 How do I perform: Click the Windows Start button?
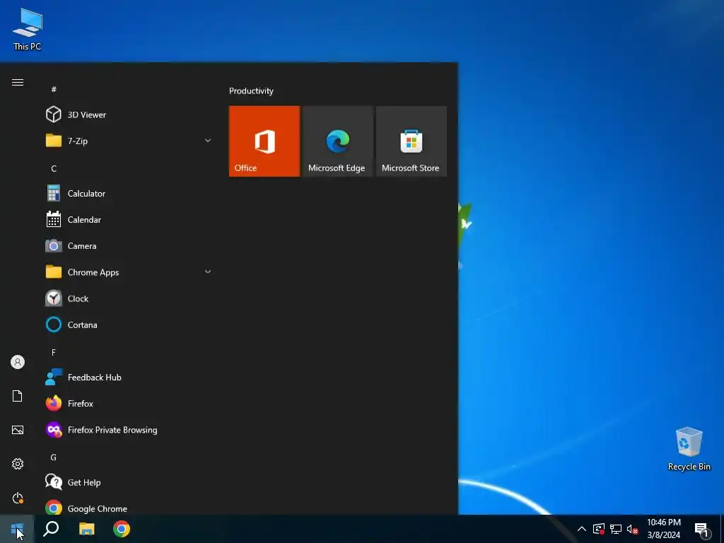click(17, 529)
